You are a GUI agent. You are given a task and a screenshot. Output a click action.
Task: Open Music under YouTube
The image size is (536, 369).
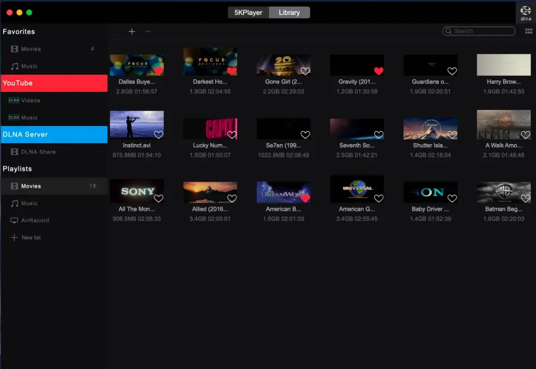point(54,117)
